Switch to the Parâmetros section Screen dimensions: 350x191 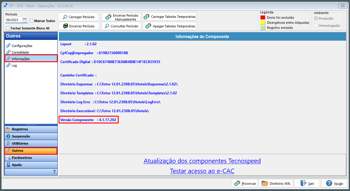point(31,158)
